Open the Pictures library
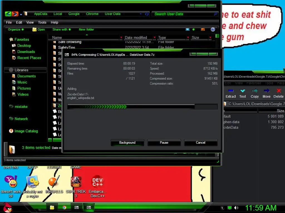Screen dimensions: 285x213 coord(24,88)
